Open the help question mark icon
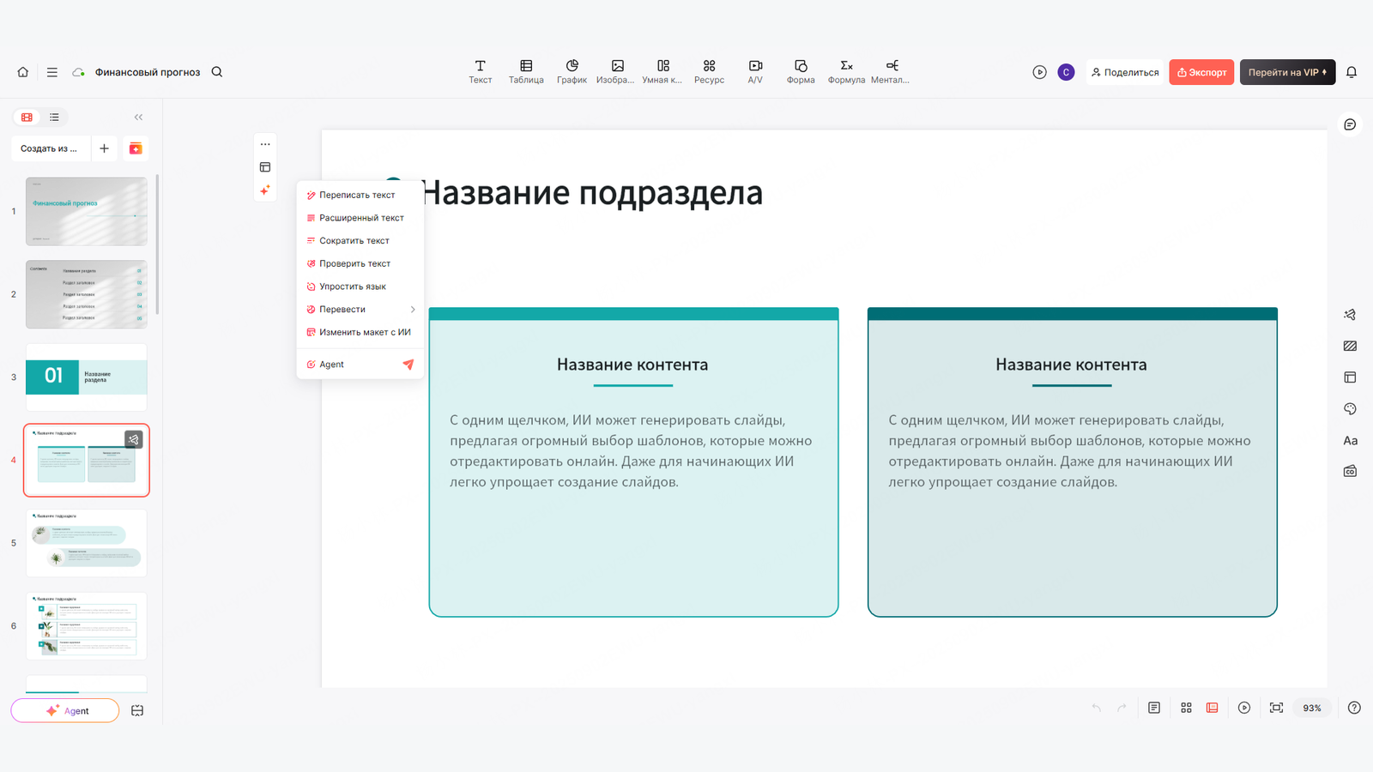The height and width of the screenshot is (772, 1373). click(1354, 708)
